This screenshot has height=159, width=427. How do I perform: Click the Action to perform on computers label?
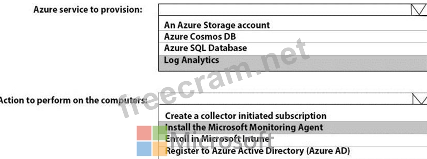click(x=73, y=100)
